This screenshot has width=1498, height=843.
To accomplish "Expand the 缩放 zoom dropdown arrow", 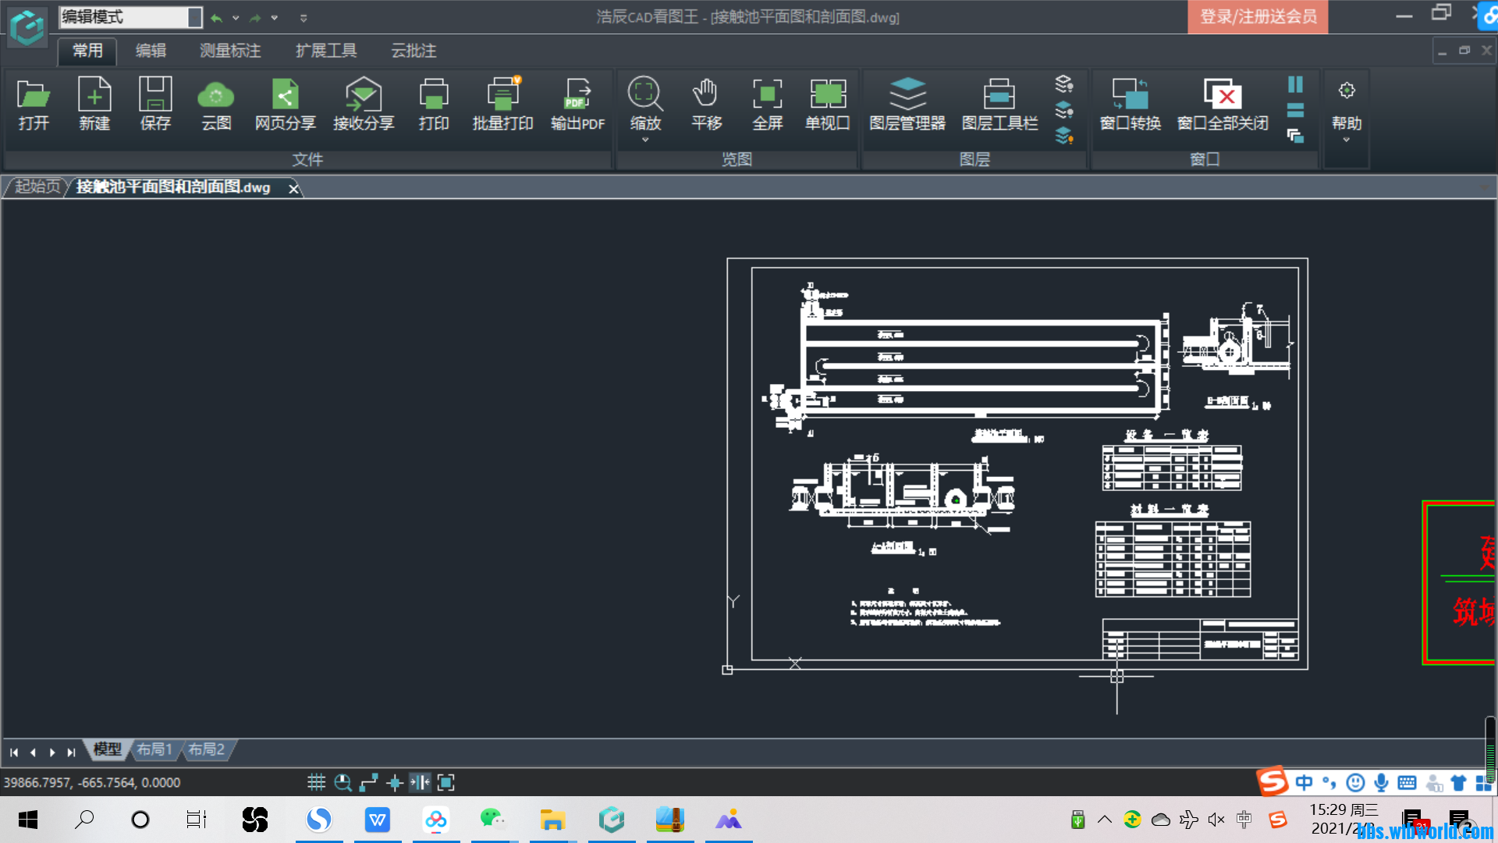I will click(x=645, y=140).
